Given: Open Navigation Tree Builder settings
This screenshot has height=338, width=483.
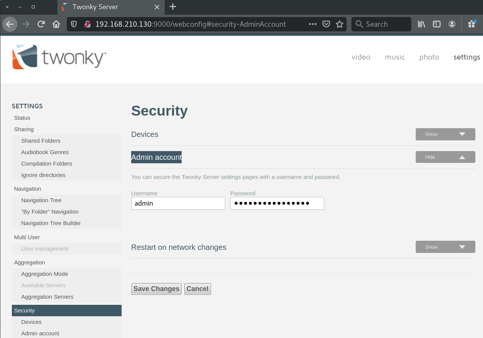Looking at the screenshot, I should point(51,223).
